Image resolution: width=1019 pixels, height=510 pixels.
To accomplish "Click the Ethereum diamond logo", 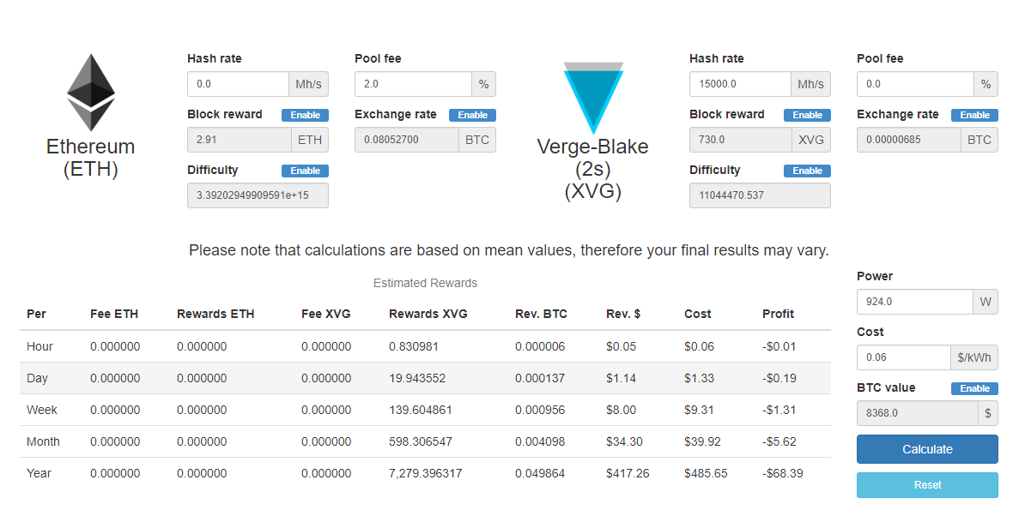I will click(91, 93).
